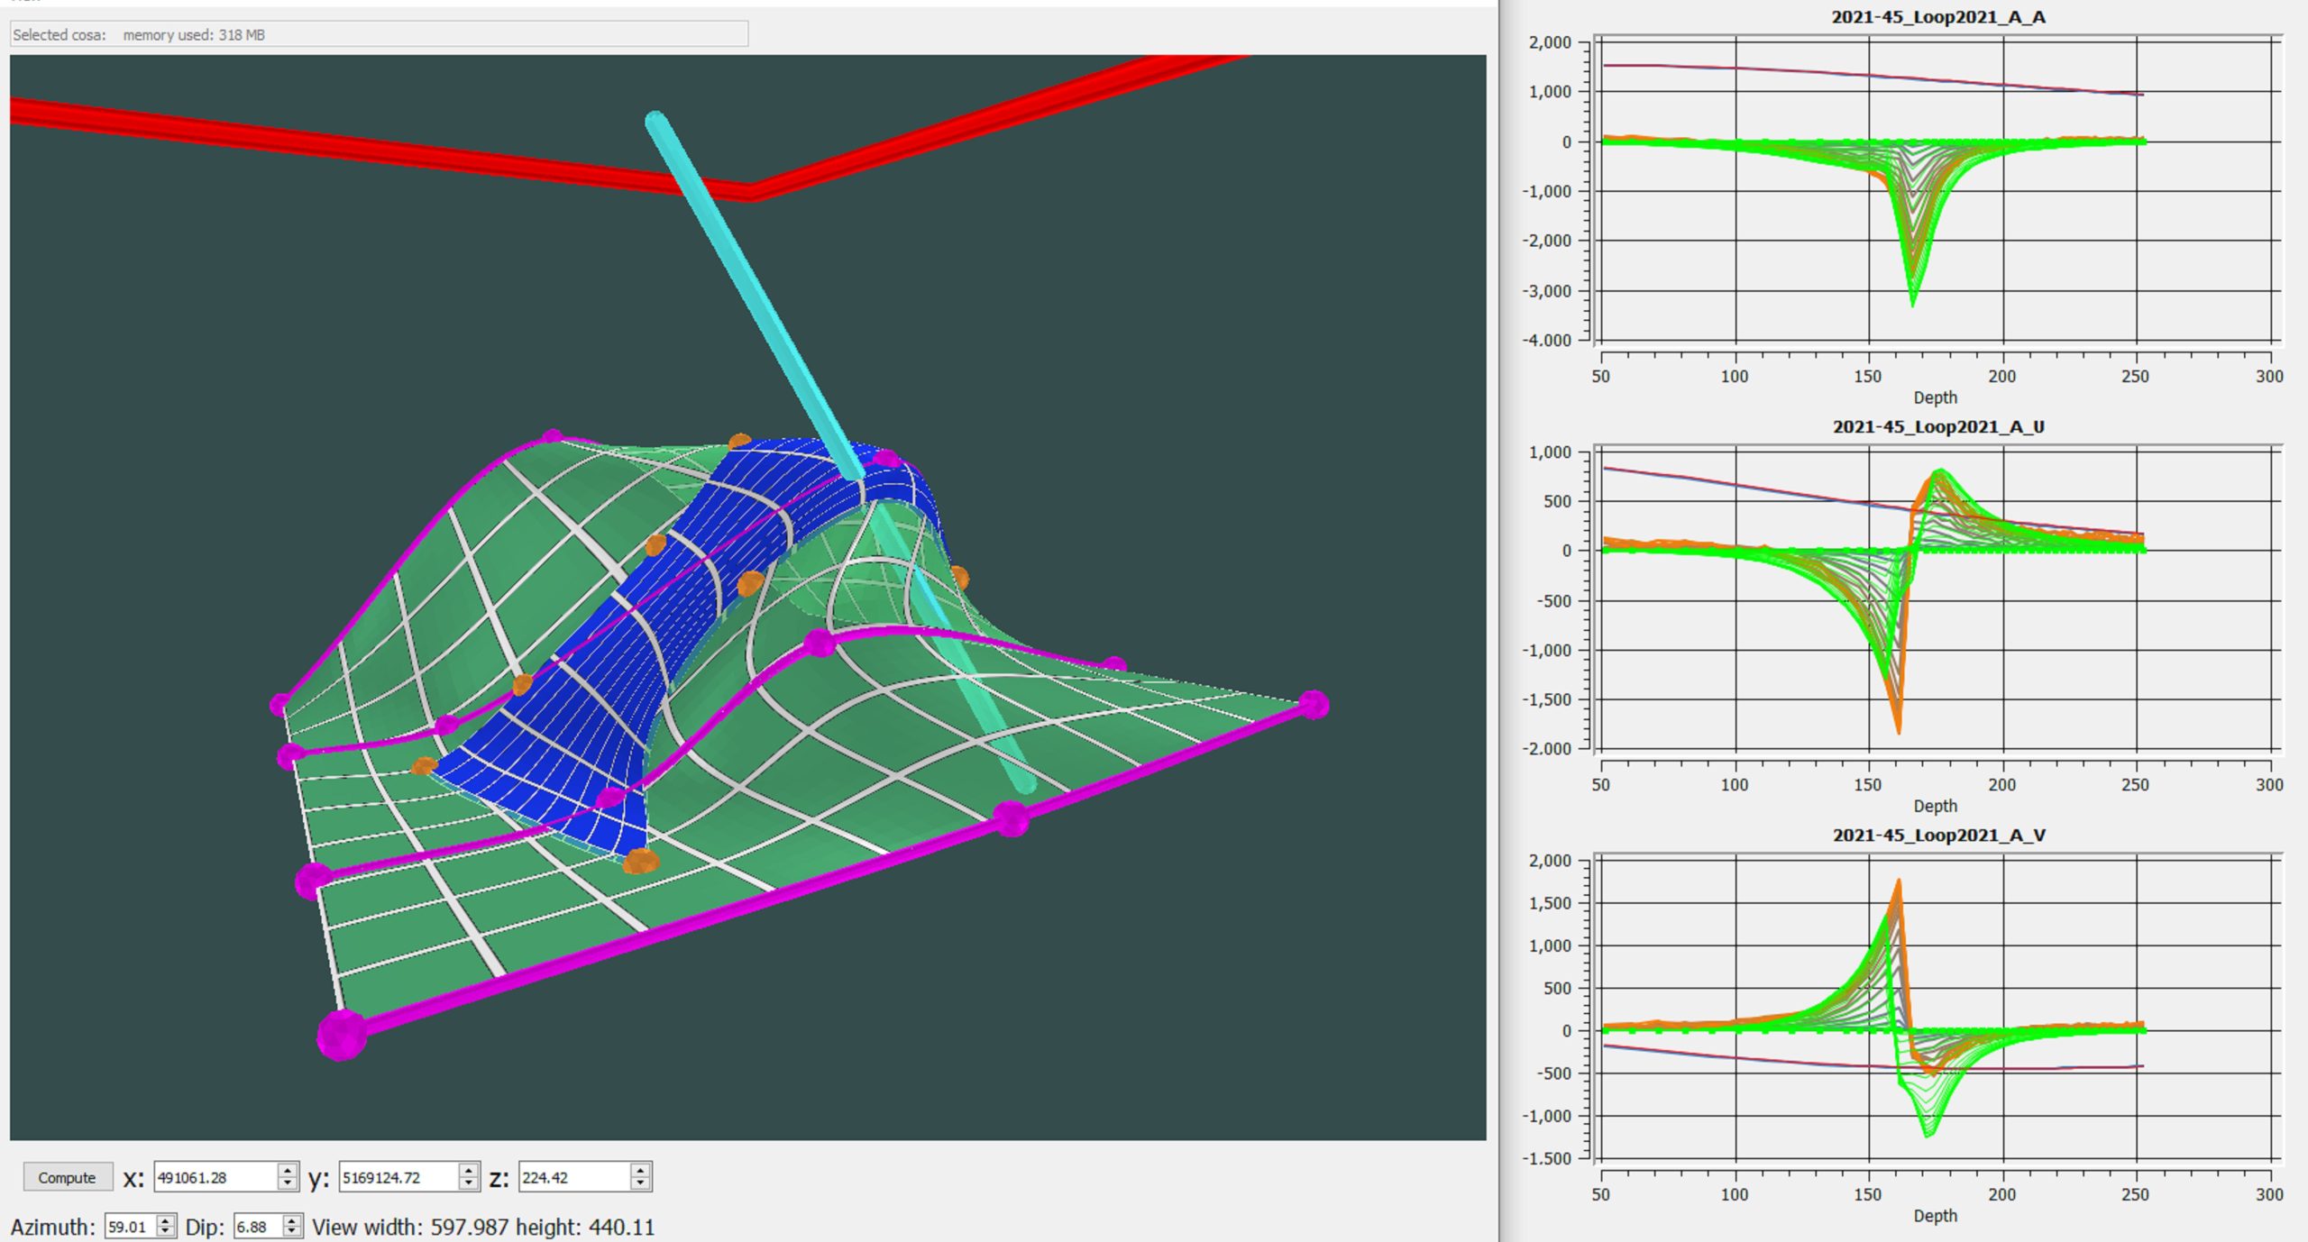Increase the z value using its up stepper arrow
The image size is (2308, 1242).
point(641,1171)
